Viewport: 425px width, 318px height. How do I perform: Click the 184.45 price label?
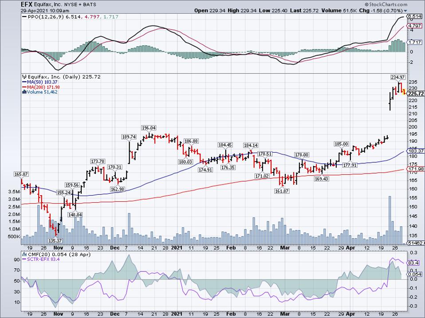pyautogui.click(x=225, y=145)
